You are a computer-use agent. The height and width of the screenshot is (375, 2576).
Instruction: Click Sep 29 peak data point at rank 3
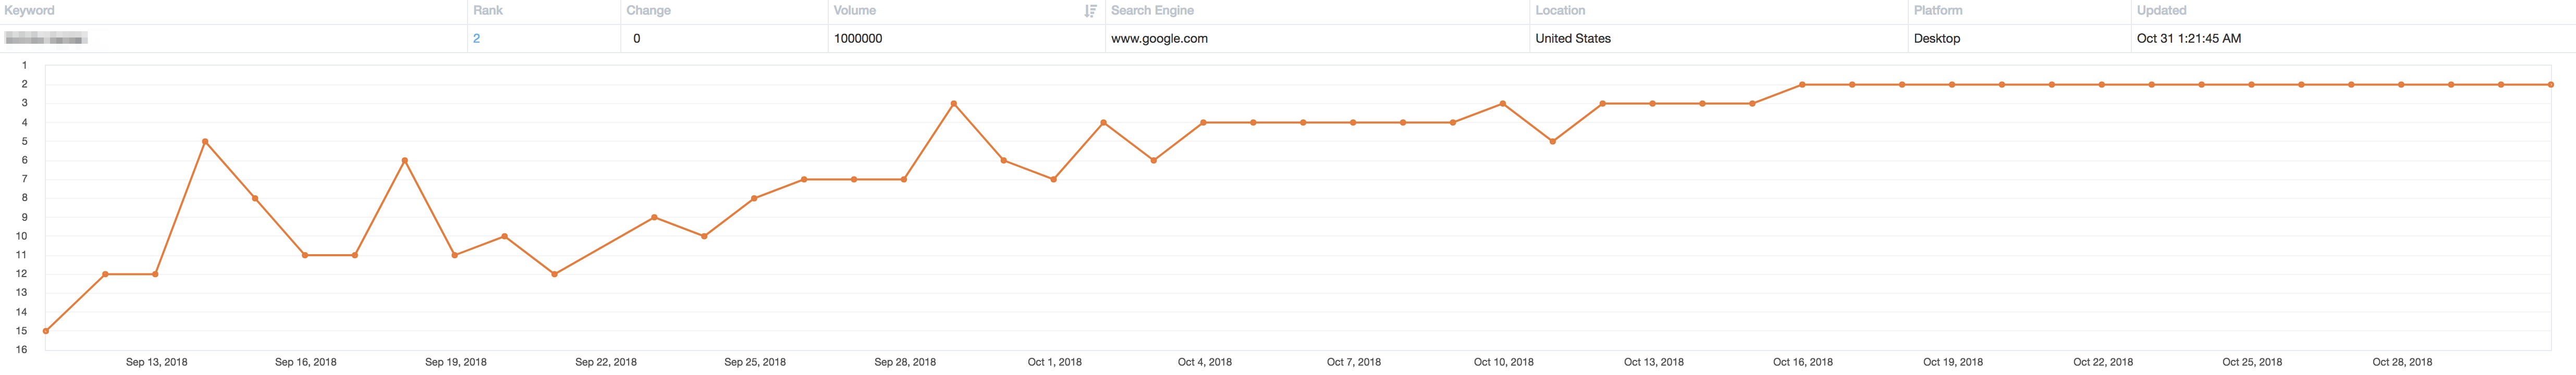pos(954,103)
